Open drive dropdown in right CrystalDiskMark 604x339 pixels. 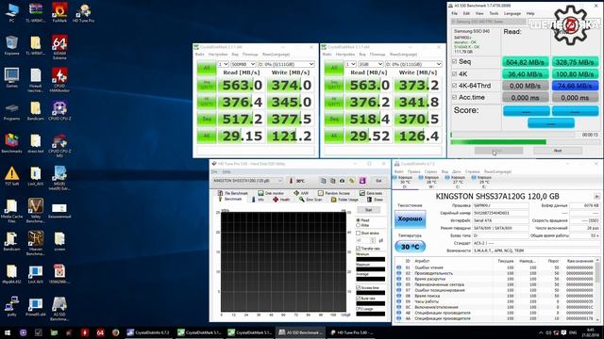pos(413,64)
